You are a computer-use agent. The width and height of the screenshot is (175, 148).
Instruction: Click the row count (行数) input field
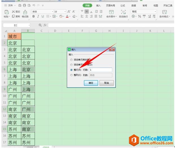101,70
